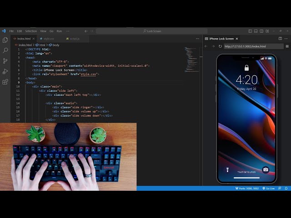The height and width of the screenshot is (218, 291).
Task: Click Go Live in the status bar
Action: [268, 188]
